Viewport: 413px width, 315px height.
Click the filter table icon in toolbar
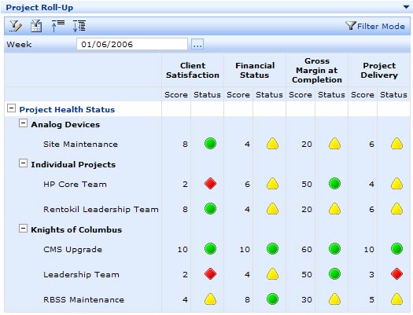click(36, 26)
